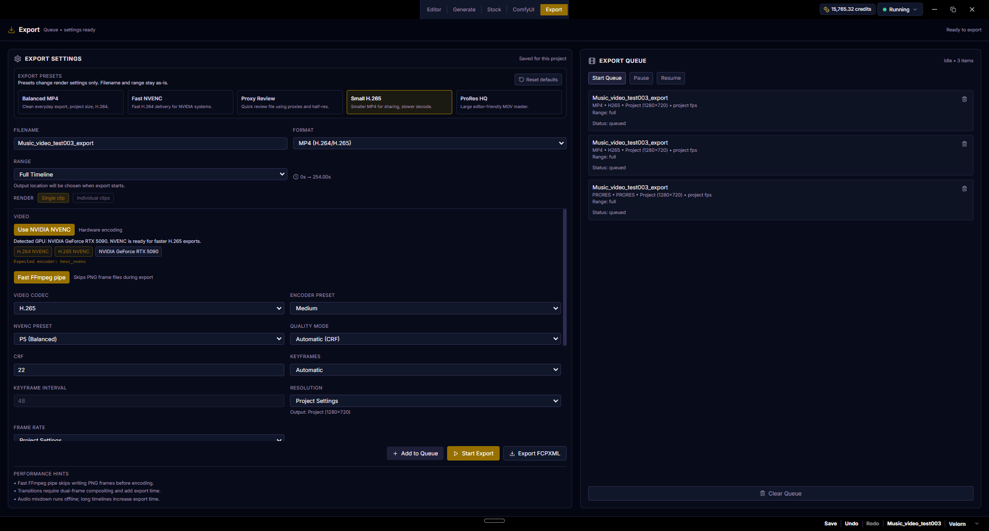Choose the Small H.265 preset
The height and width of the screenshot is (531, 989).
coord(399,102)
